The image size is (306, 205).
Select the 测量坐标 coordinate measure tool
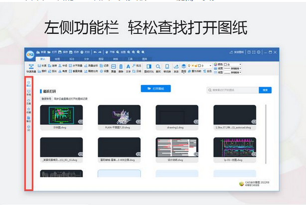click(91, 66)
